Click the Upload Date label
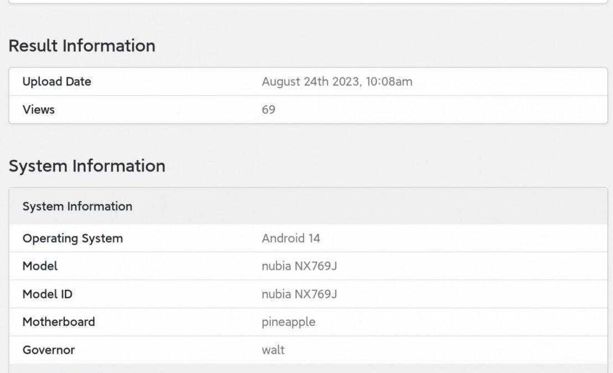 [x=56, y=82]
